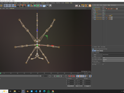124x93 pixels.
Task: Open Visual Studio Code from taskbar
Action: (36, 91)
